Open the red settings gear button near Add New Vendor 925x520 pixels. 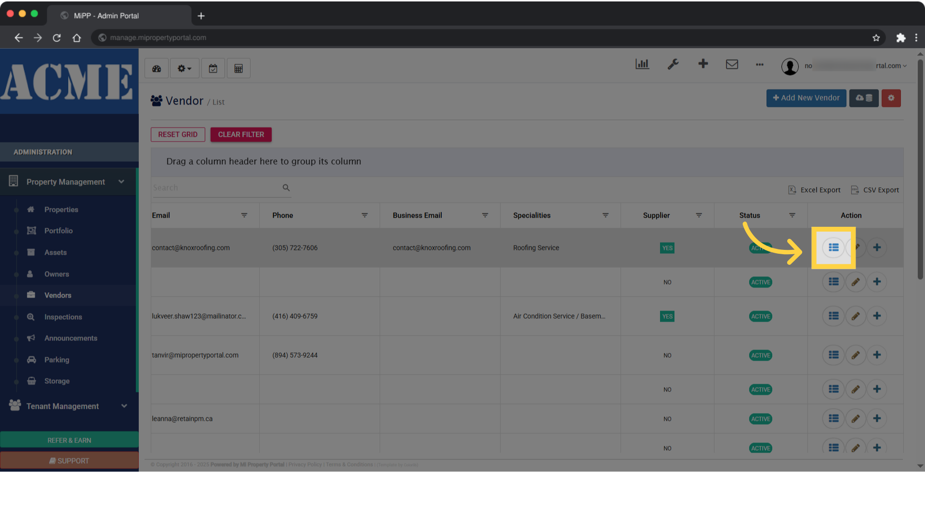[x=891, y=98]
